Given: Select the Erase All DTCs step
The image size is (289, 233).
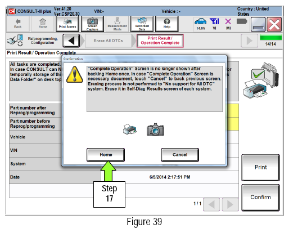Looking at the screenshot, I should point(108,41).
